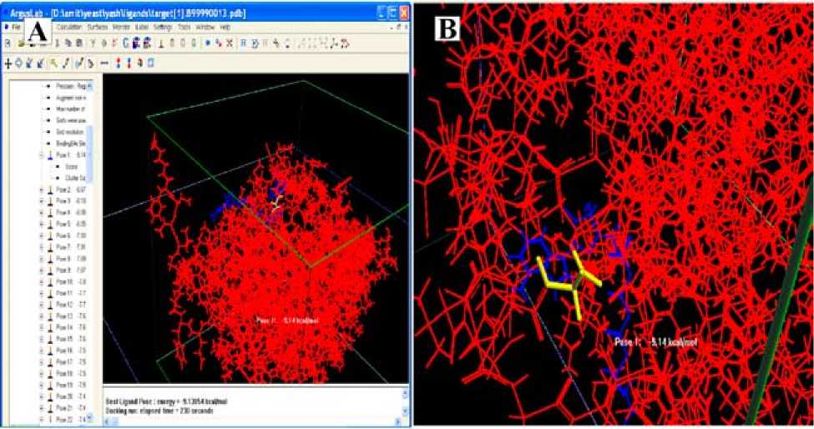Select Pose 9 entry in tree
814x429 pixels.
[71, 270]
